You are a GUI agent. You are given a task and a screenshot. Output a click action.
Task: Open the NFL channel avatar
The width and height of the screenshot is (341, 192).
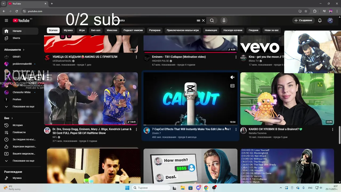coord(47,130)
